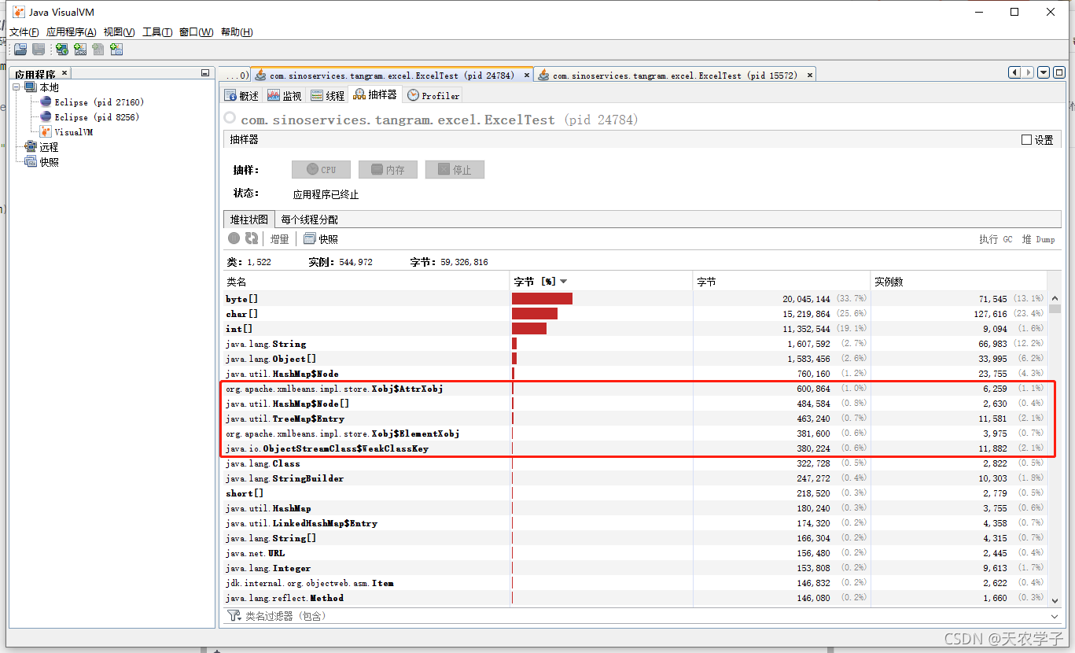This screenshot has width=1075, height=653.
Task: Toggle 增量 delta mode
Action: click(x=279, y=238)
